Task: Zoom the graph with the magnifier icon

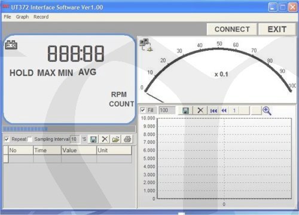Action: pos(267,110)
